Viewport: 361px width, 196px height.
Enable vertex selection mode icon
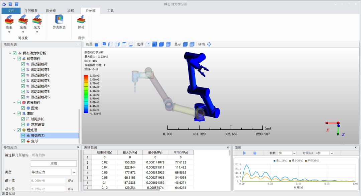pos(148,44)
